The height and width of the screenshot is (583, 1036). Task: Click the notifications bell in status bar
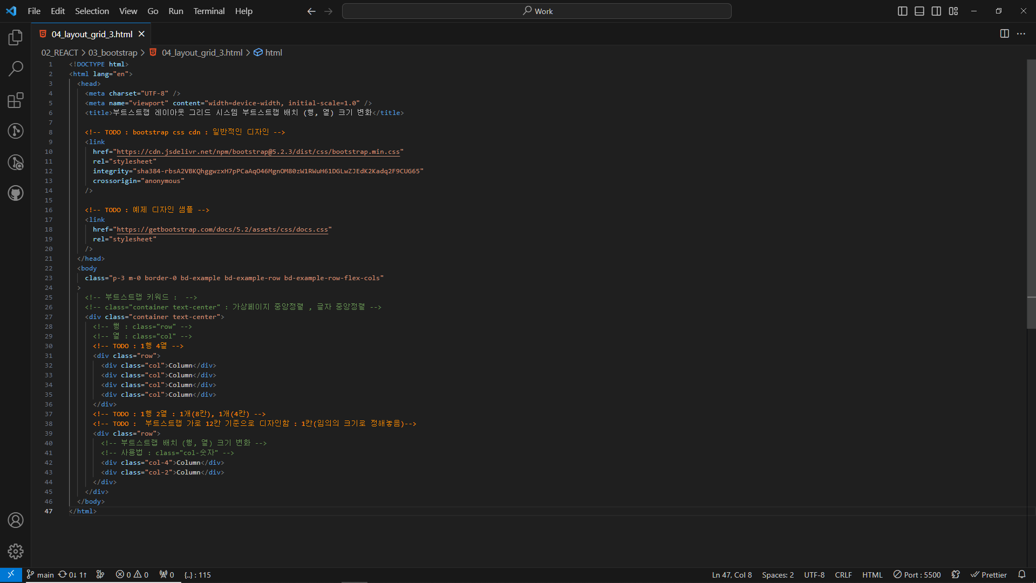1021,575
